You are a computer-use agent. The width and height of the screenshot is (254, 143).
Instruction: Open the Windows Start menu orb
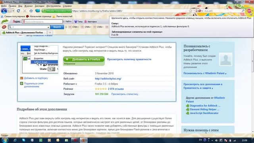5,140
